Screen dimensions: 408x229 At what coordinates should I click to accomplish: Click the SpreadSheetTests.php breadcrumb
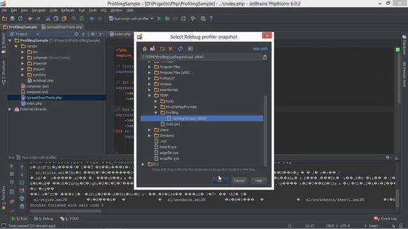pyautogui.click(x=62, y=27)
